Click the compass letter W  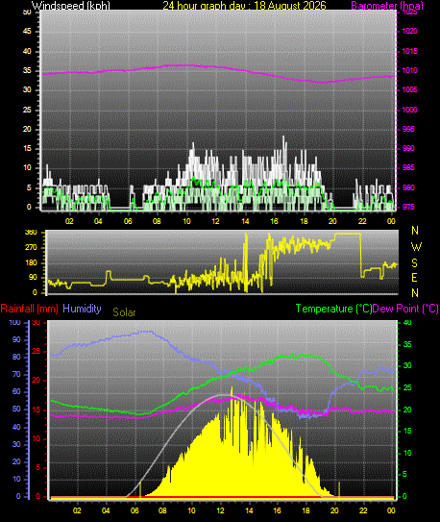click(416, 247)
